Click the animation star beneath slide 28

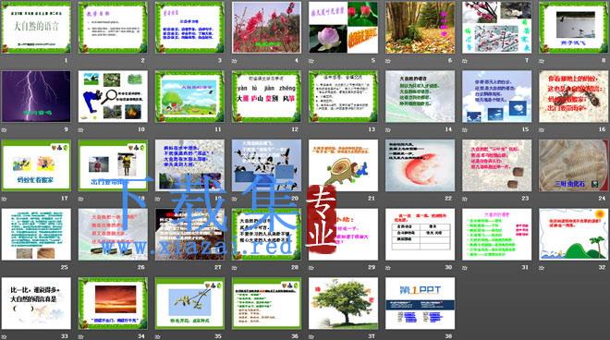235,268
